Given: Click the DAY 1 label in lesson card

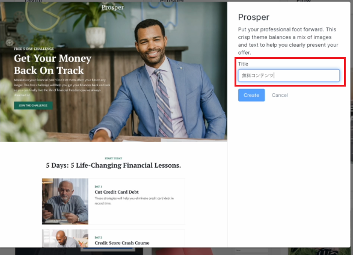Looking at the screenshot, I should click(99, 186).
